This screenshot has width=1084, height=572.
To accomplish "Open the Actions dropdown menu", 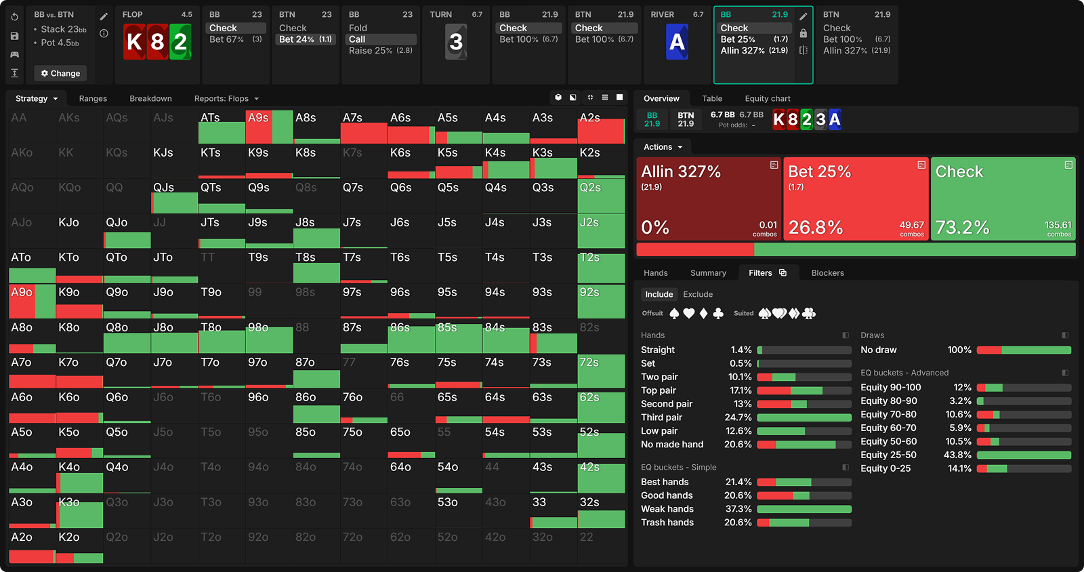I will [663, 147].
